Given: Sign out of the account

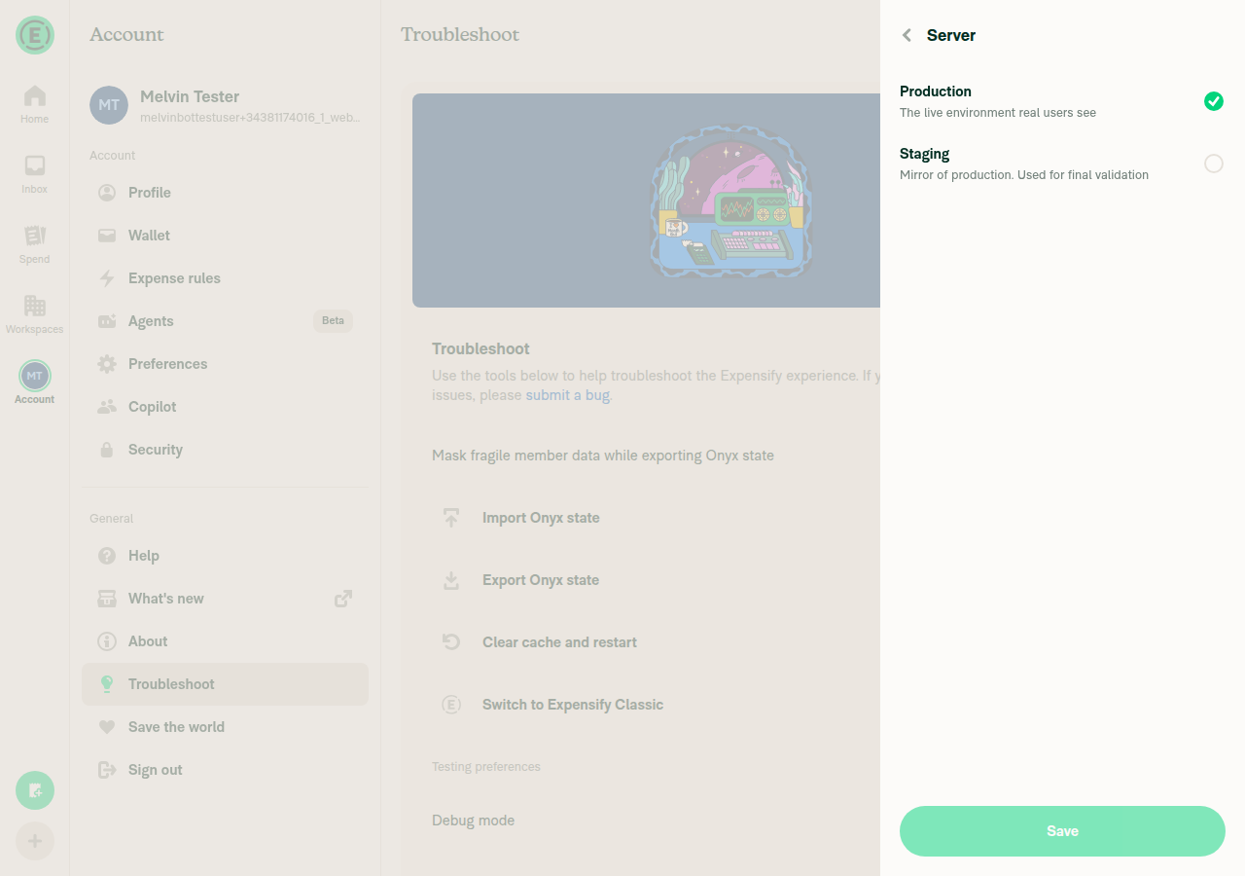Looking at the screenshot, I should (x=225, y=770).
